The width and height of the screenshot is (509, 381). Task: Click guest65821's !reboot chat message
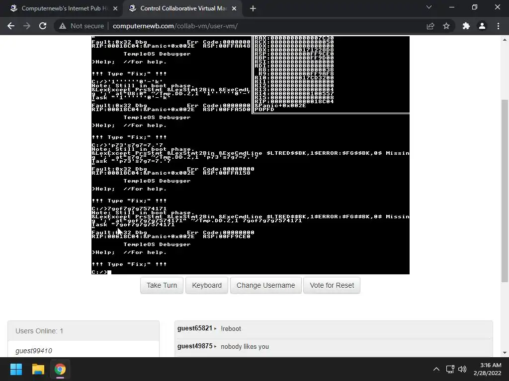231,328
